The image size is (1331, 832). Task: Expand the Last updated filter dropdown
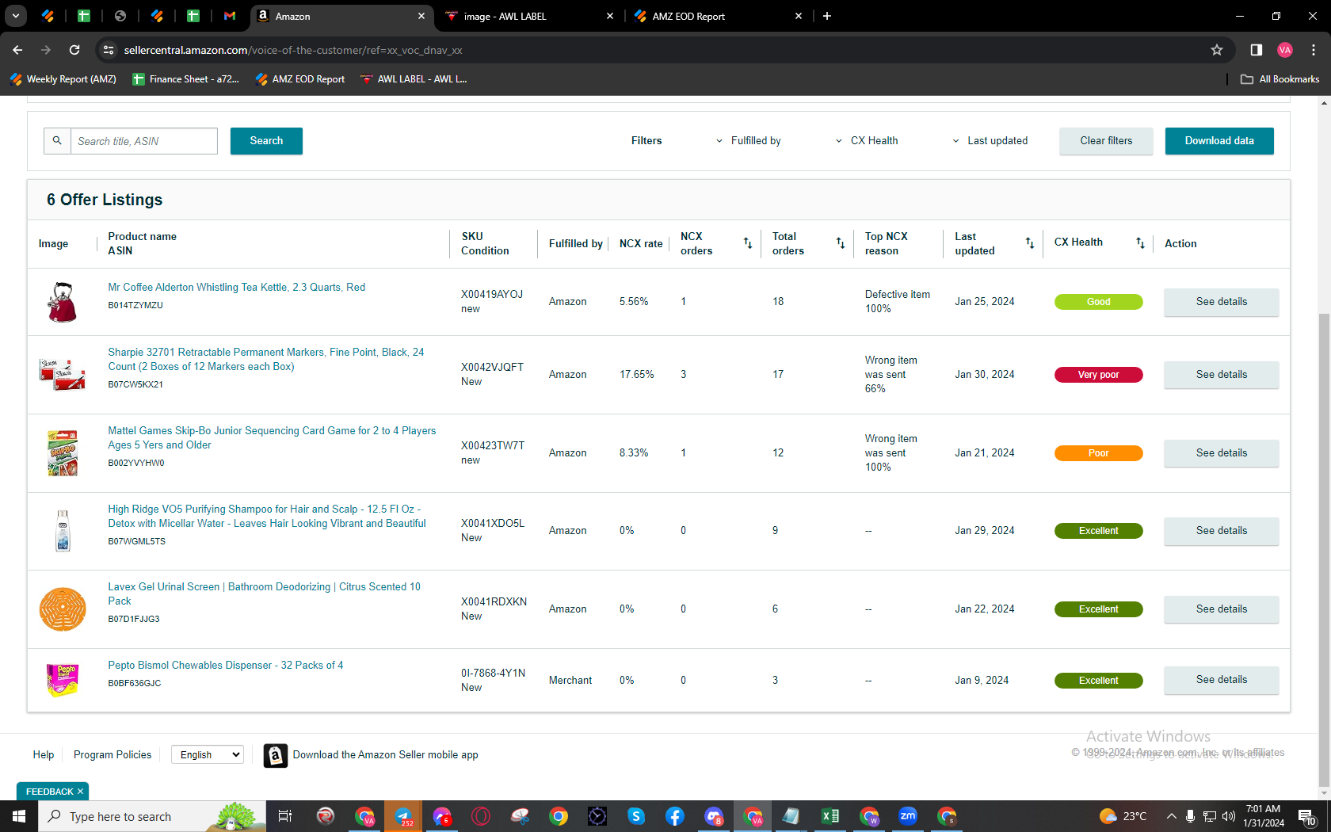tap(990, 141)
